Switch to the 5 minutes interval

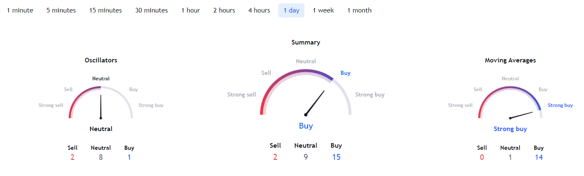tap(61, 10)
